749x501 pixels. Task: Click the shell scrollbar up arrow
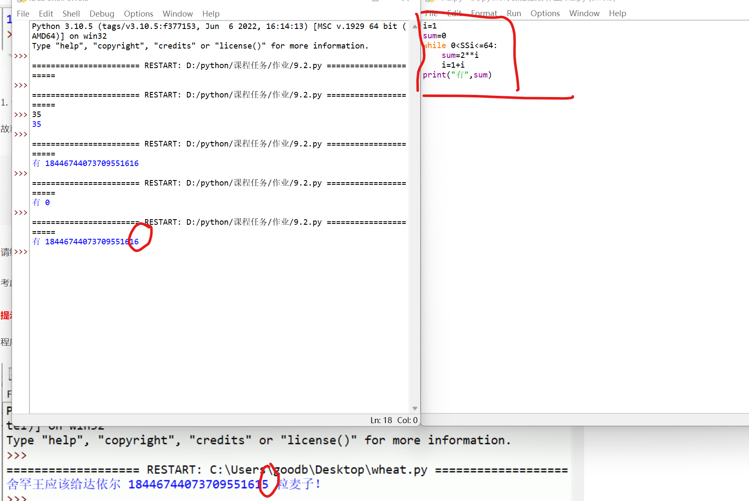point(415,26)
